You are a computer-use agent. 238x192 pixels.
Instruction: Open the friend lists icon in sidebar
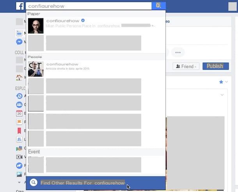coord(19,139)
